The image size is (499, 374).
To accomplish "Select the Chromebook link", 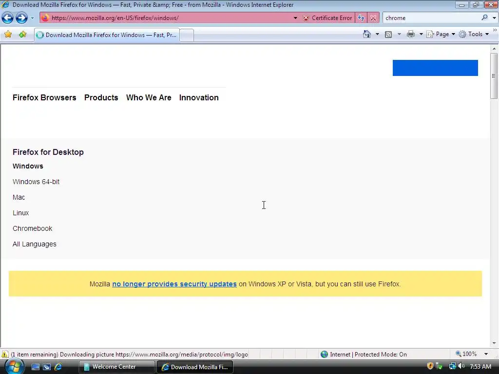I will click(33, 228).
